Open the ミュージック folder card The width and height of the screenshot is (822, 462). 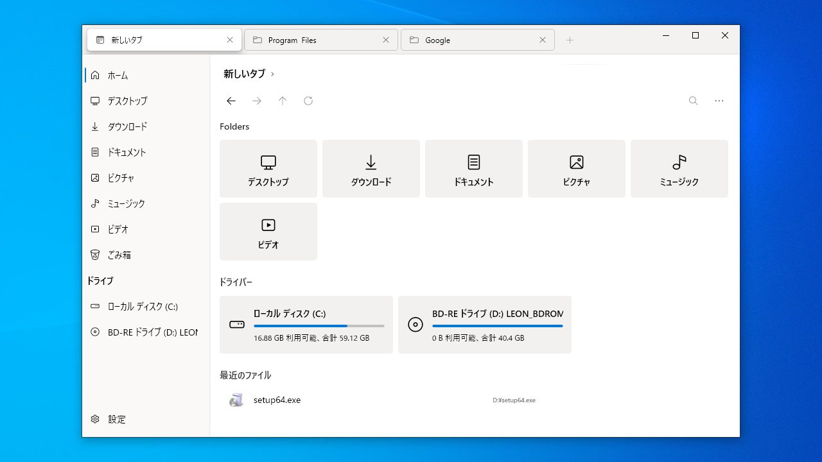[679, 169]
